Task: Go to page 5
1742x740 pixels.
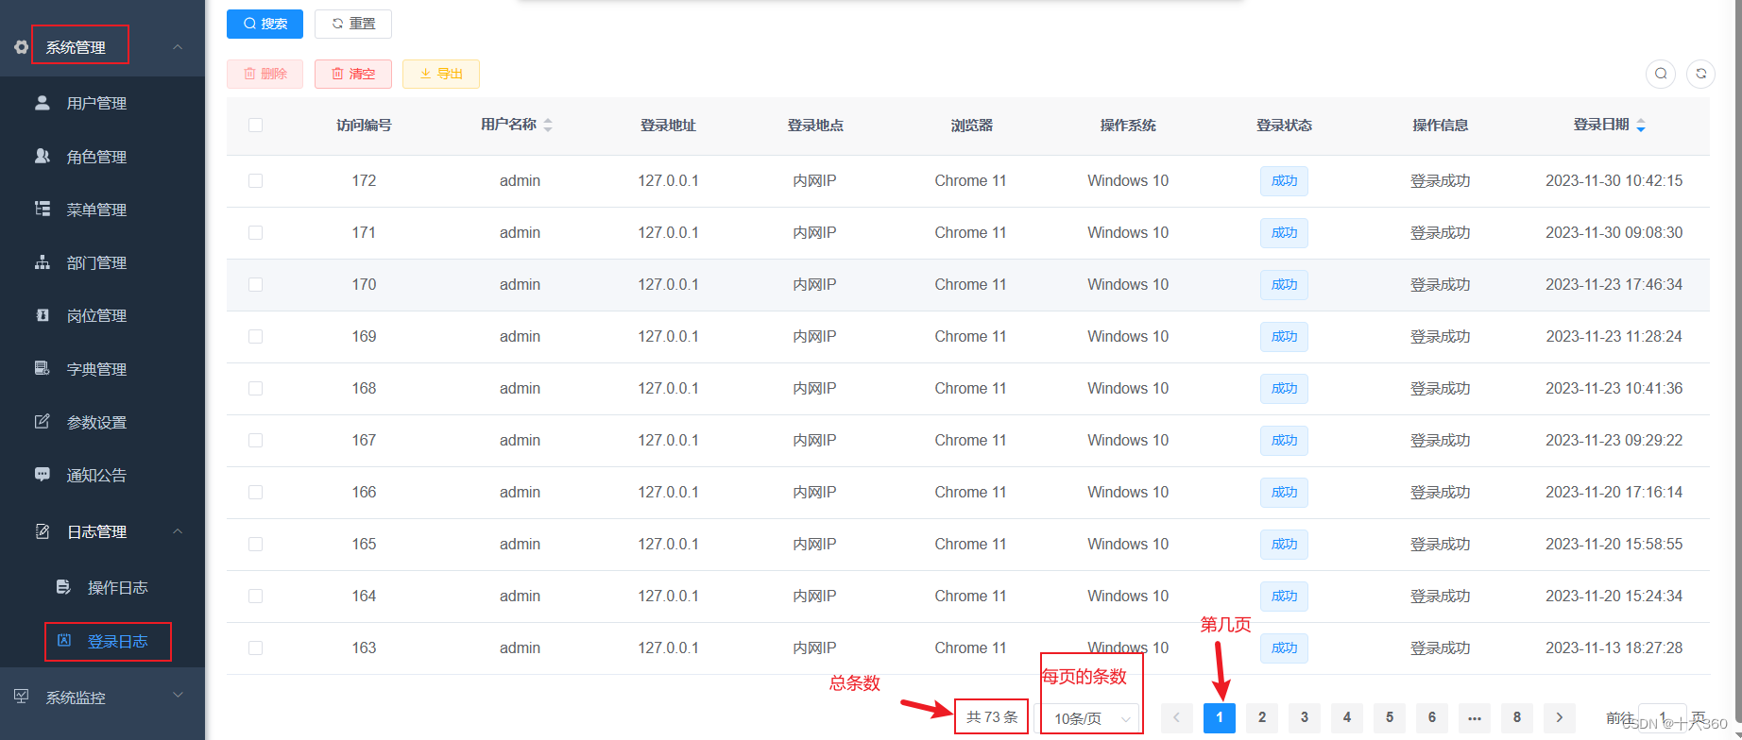Action: (x=1390, y=717)
